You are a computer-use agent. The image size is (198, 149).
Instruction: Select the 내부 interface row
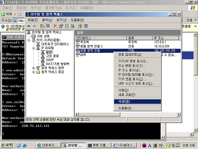pyautogui.click(x=94, y=55)
